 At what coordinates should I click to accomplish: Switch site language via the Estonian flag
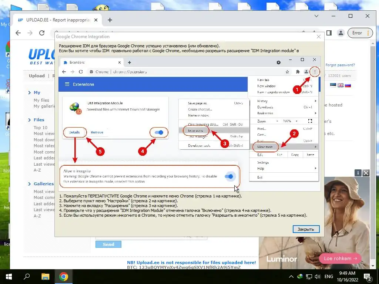coord(333,85)
